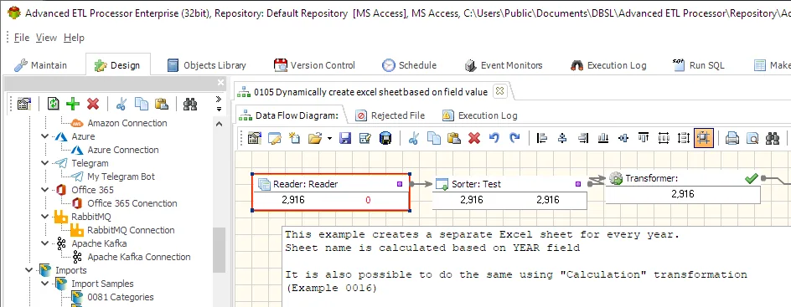Click the edit pencil icon in diagram toolbar

(275, 138)
